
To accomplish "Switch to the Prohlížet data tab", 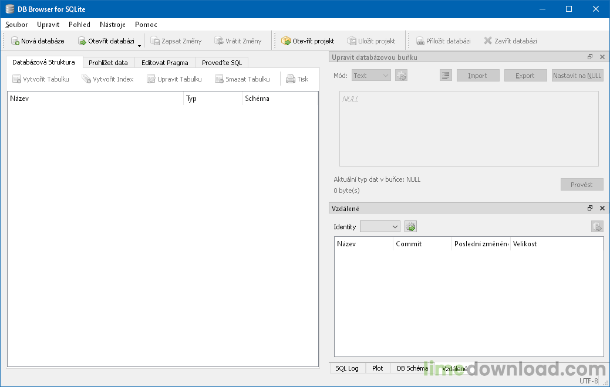I will 108,62.
